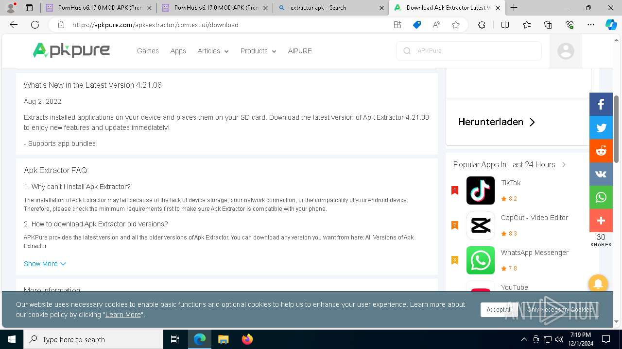
Task: Click the APKPure search field
Action: [x=469, y=51]
